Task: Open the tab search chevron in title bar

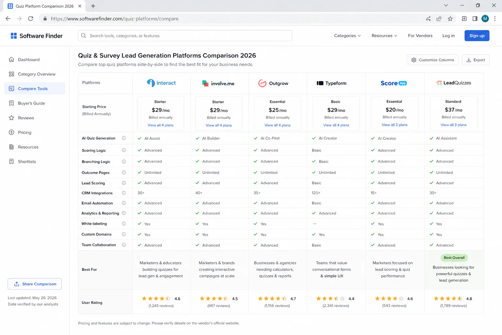Action: 446,6
